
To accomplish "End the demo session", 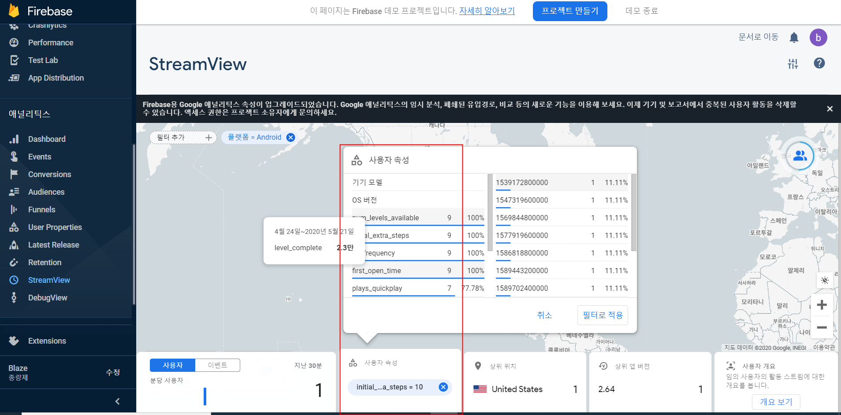I will [641, 11].
